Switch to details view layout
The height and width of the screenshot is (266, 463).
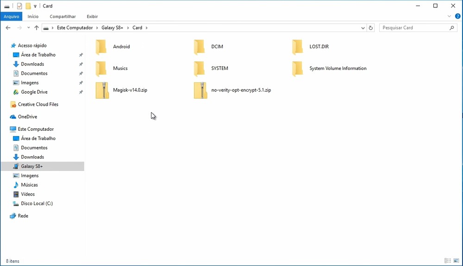448,261
